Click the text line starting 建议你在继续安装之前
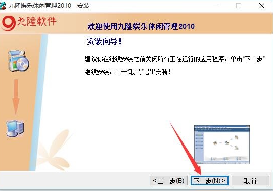The height and width of the screenshot is (192, 273). pos(174,59)
